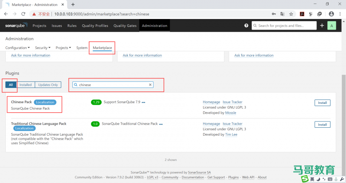Image resolution: width=346 pixels, height=183 pixels.
Task: Click the Sogou input method S icon
Action: click(x=305, y=179)
